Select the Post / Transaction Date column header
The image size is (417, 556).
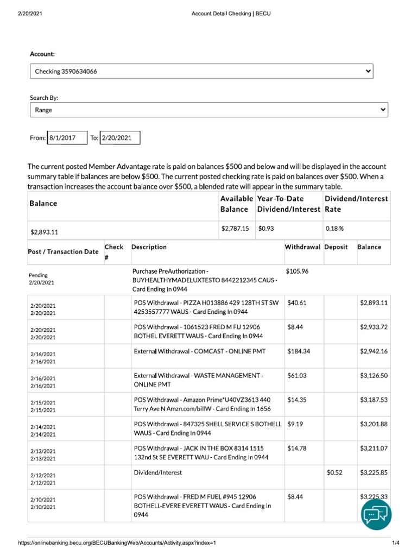[63, 252]
